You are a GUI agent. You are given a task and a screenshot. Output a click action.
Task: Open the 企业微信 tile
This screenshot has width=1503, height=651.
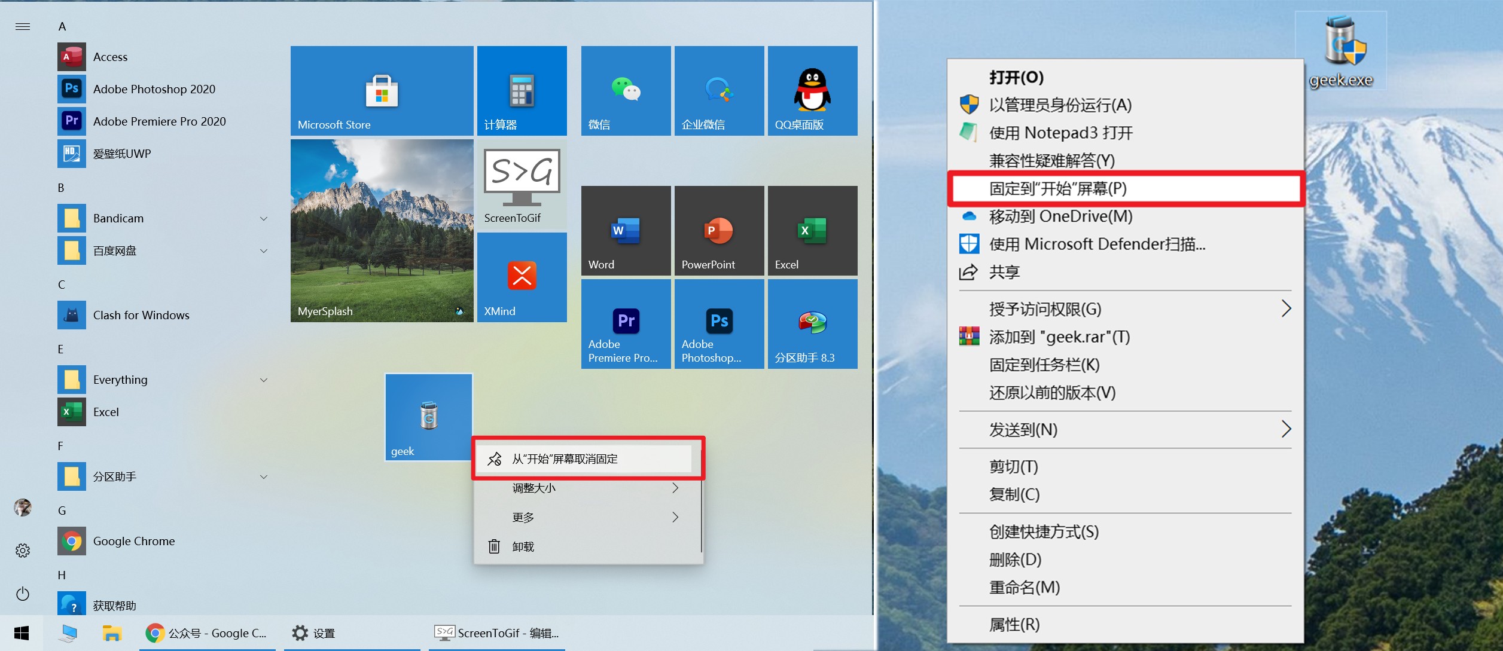click(719, 91)
